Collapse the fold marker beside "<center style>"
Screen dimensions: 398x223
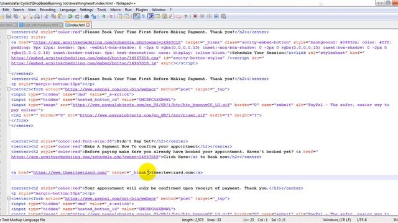[9, 37]
